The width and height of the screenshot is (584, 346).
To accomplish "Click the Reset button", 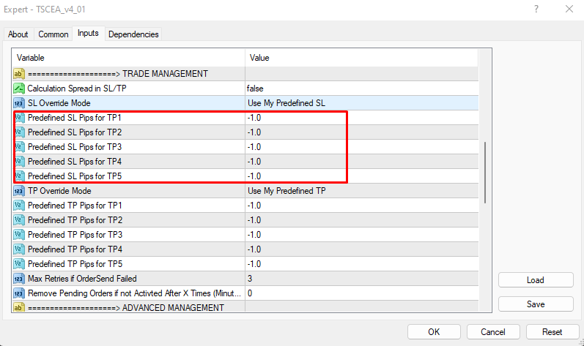I will [x=552, y=331].
